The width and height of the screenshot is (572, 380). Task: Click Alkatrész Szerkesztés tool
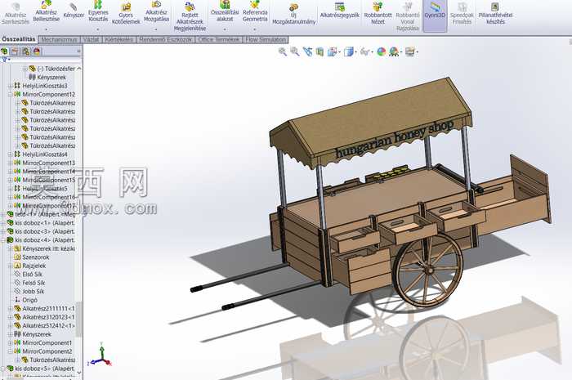pyautogui.click(x=15, y=13)
